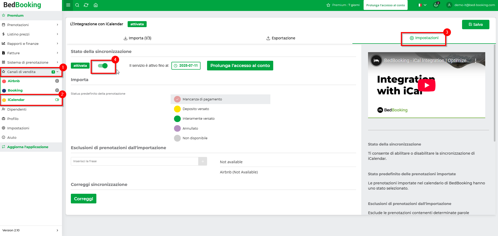
Task: Open Impostazioni in sidebar
Action: point(31,128)
